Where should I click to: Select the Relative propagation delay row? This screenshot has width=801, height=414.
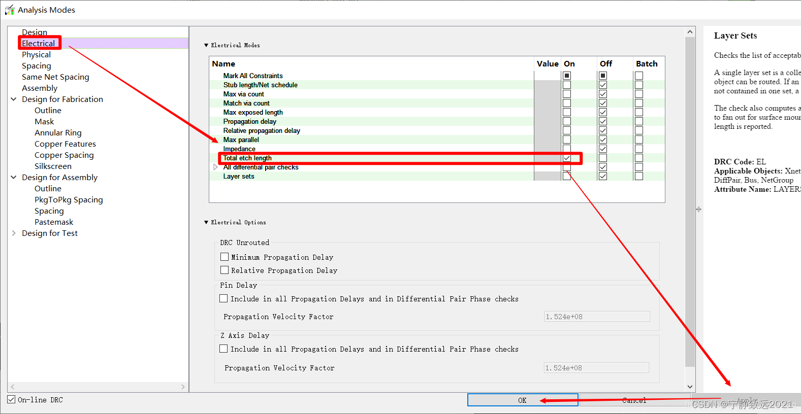click(x=262, y=130)
